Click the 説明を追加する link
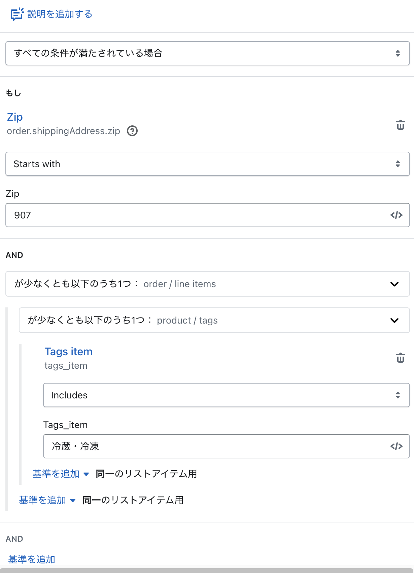This screenshot has width=414, height=573. point(60,14)
